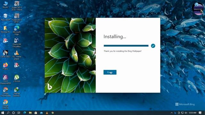The image size is (205, 115).
Task: Click the taskbar clock showing 12:33 AM
Action: [193, 113]
